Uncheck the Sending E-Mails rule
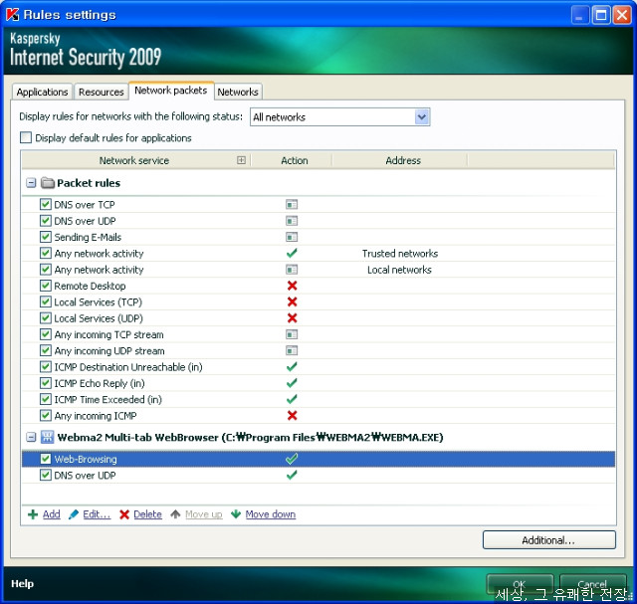 [x=46, y=237]
